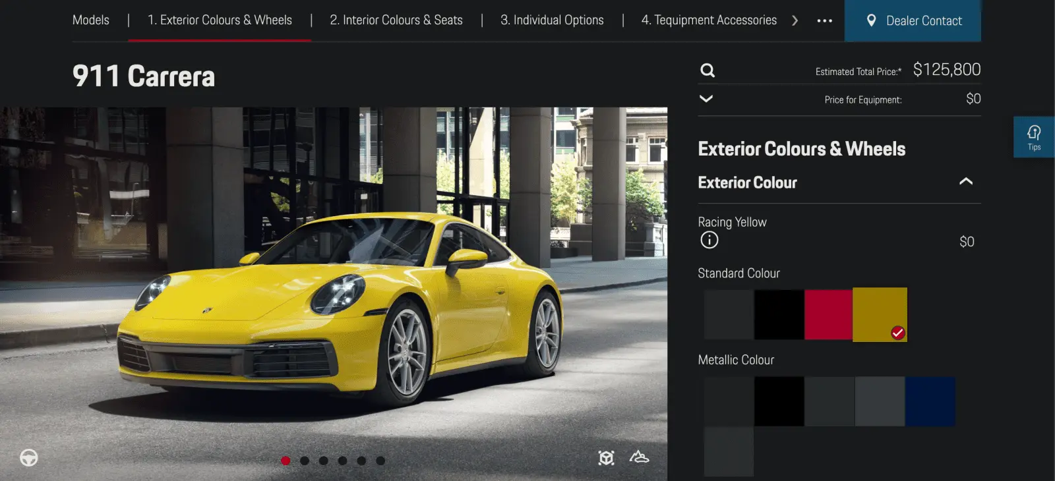
Task: Select the third image carousel dot
Action: pyautogui.click(x=324, y=461)
